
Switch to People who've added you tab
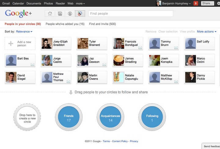pyautogui.click(x=65, y=24)
